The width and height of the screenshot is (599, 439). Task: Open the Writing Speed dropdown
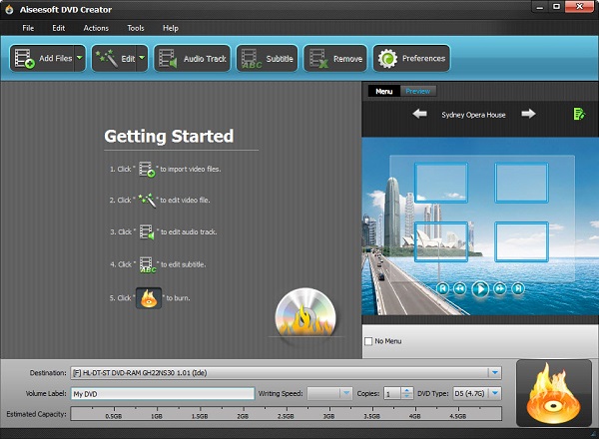click(346, 393)
